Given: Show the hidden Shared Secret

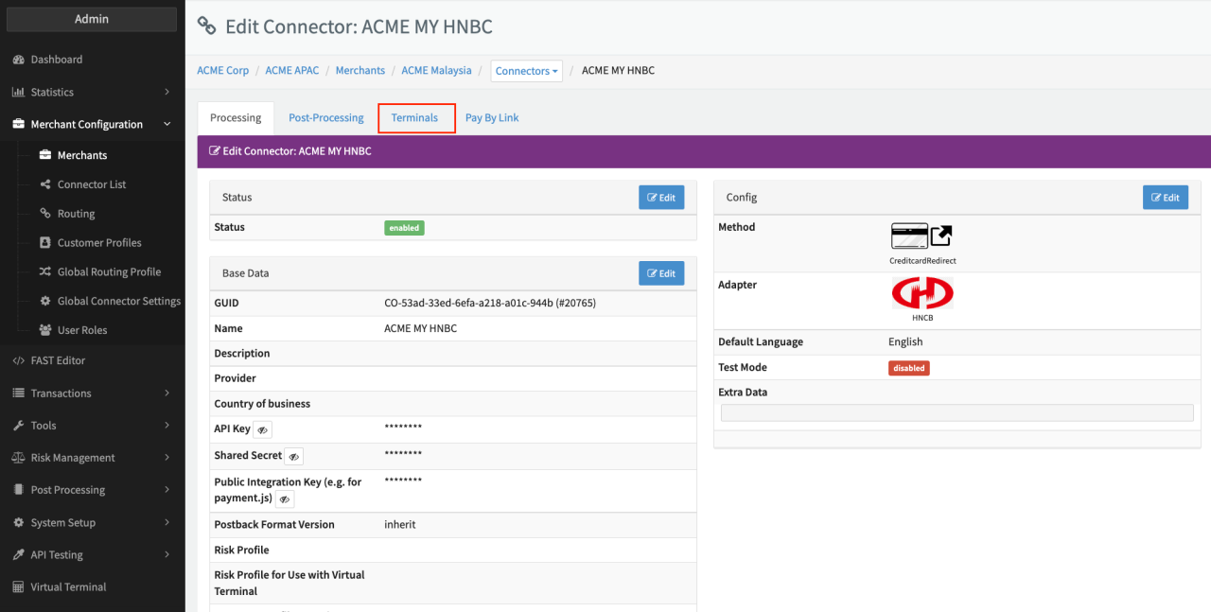Looking at the screenshot, I should (294, 456).
